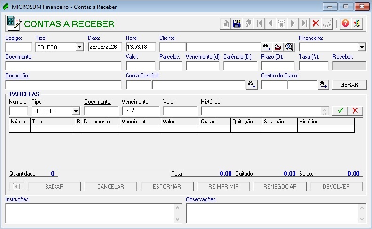
Task: Focus the top Documento input field
Action: click(x=63, y=66)
